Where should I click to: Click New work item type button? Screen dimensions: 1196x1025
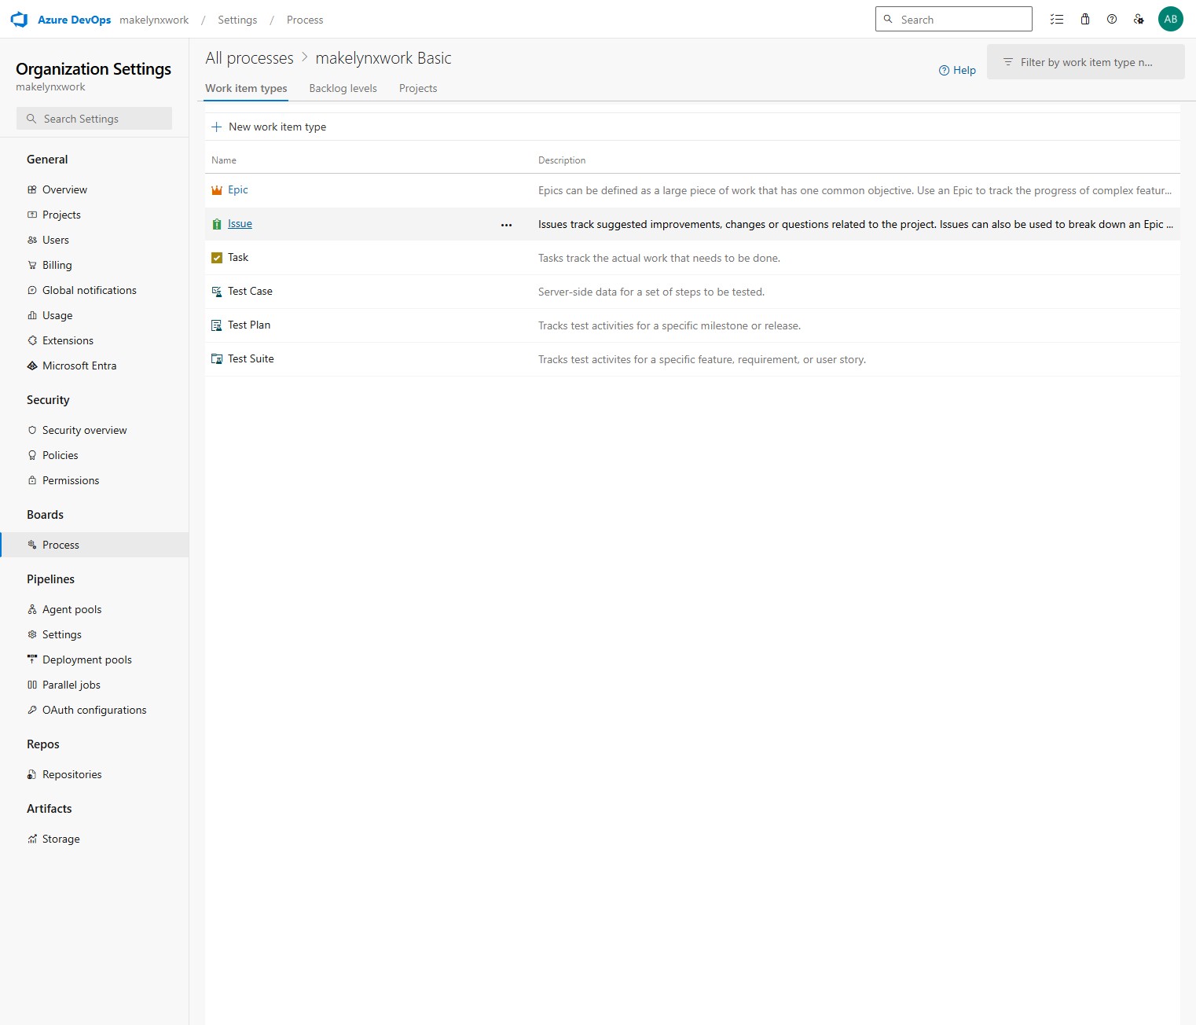[269, 127]
